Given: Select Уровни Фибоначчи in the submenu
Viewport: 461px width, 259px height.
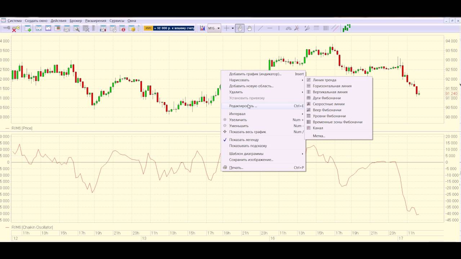Looking at the screenshot, I should (338, 116).
